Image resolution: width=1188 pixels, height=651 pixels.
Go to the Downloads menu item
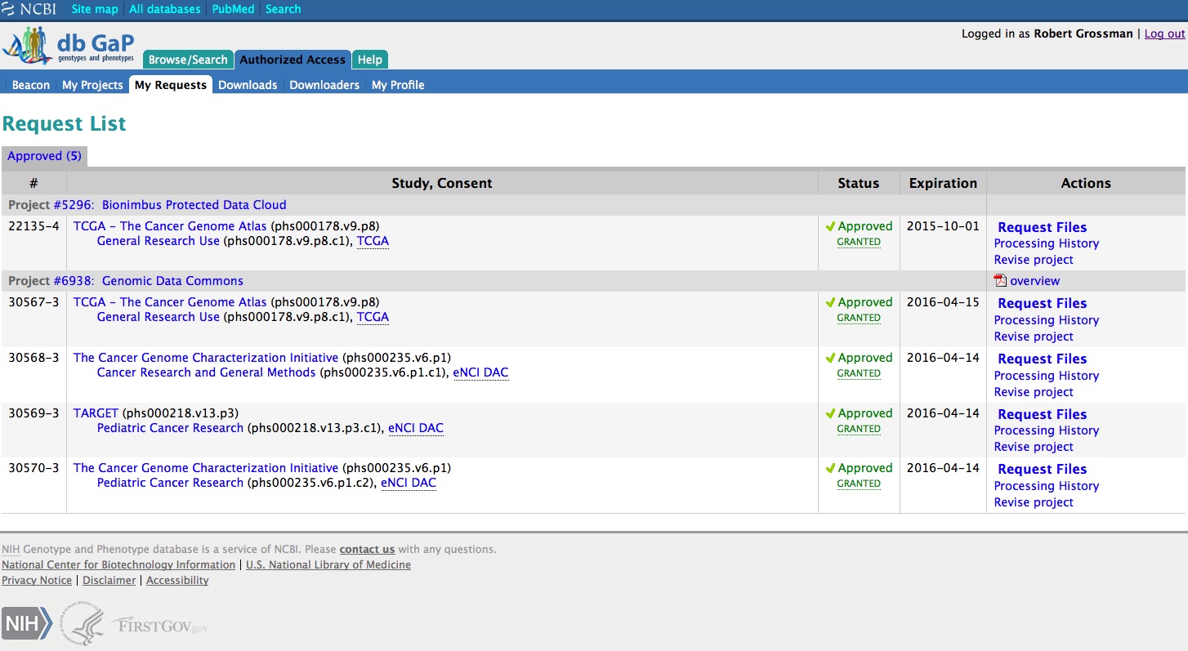pos(248,85)
